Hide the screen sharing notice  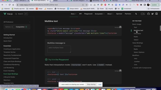(x=100, y=84)
